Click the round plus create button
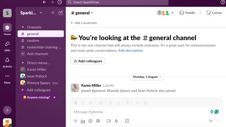The width and height of the screenshot is (226, 127). point(7,110)
